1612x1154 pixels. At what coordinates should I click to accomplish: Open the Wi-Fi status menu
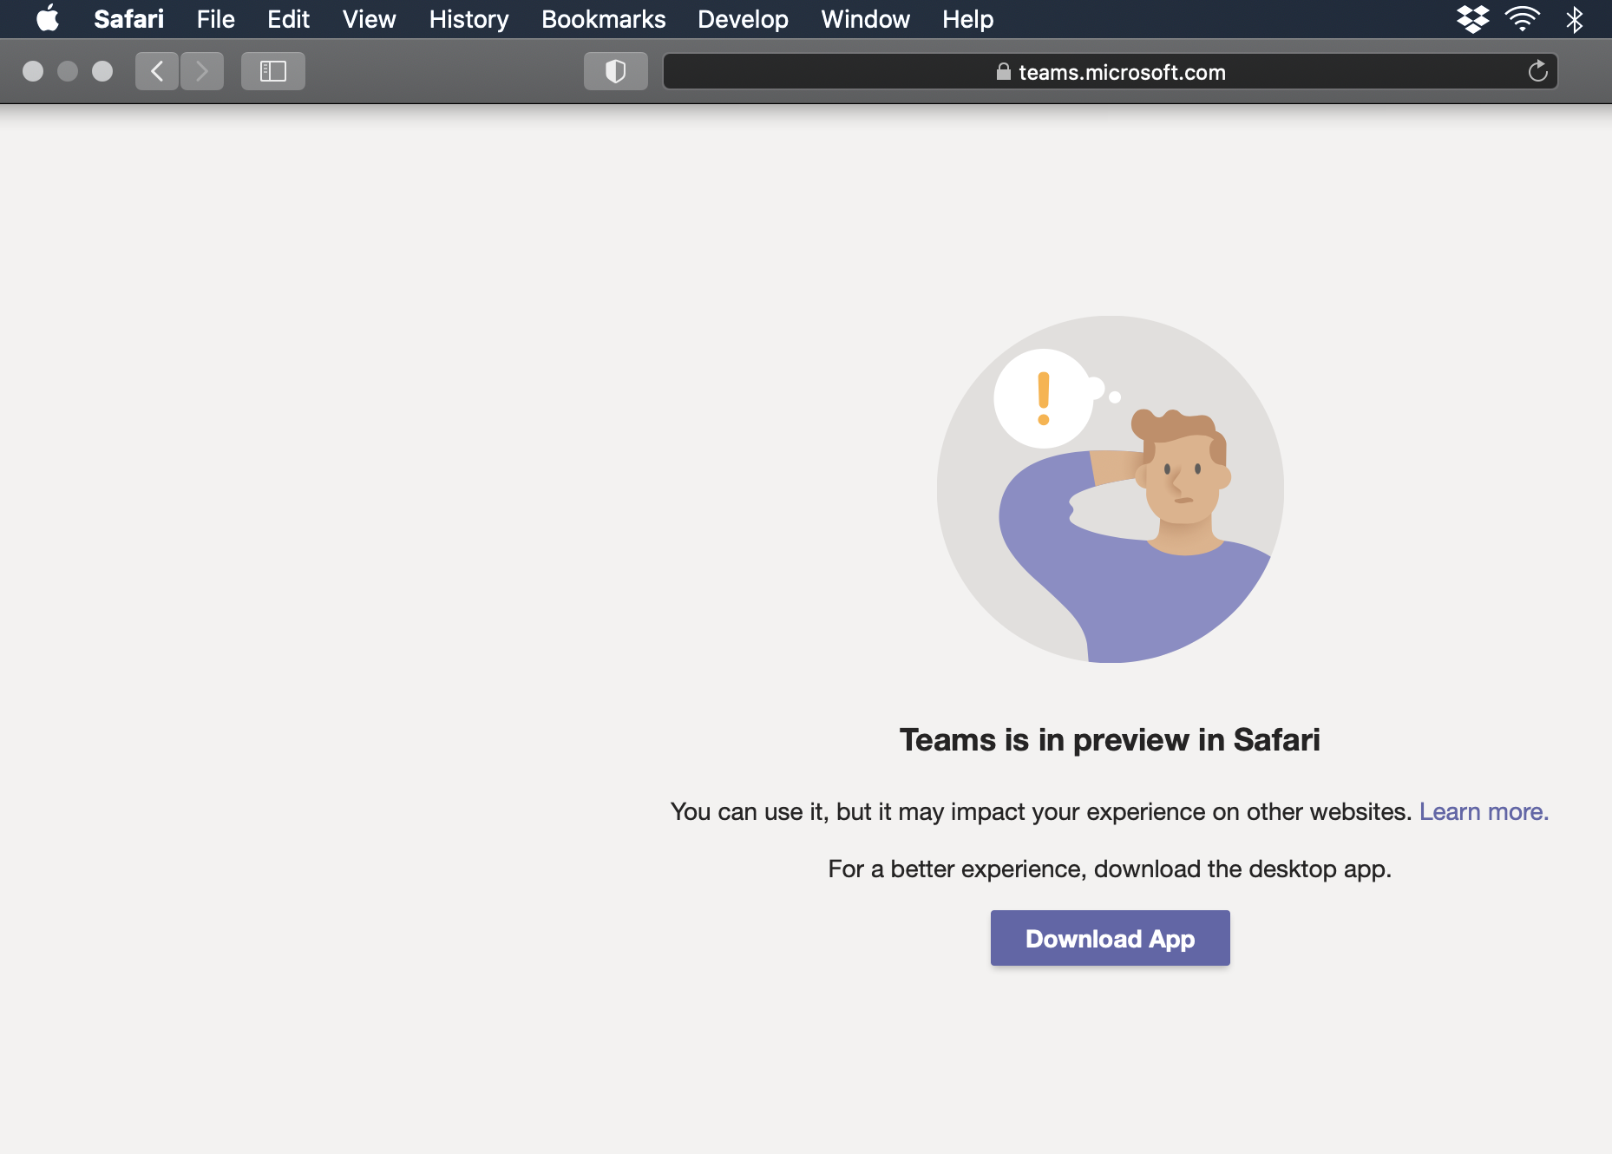[x=1522, y=19]
